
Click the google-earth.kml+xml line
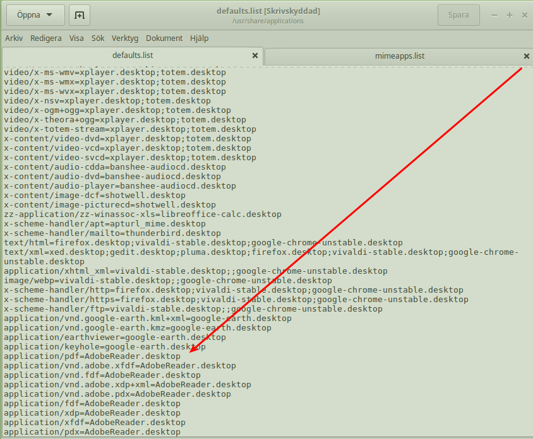point(148,319)
